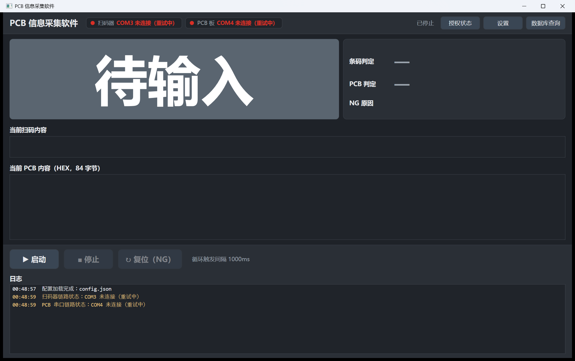575x361 pixels.
Task: Open the 设置 settings button
Action: click(x=503, y=23)
